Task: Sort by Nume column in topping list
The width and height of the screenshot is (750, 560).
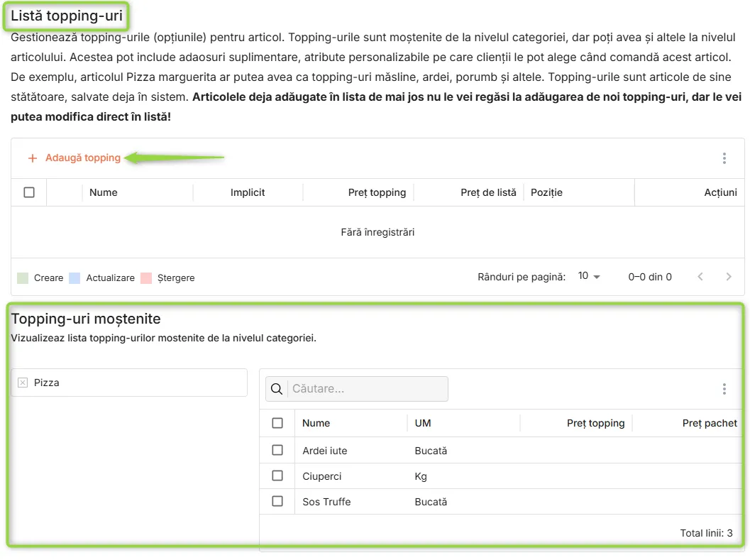Action: (104, 192)
